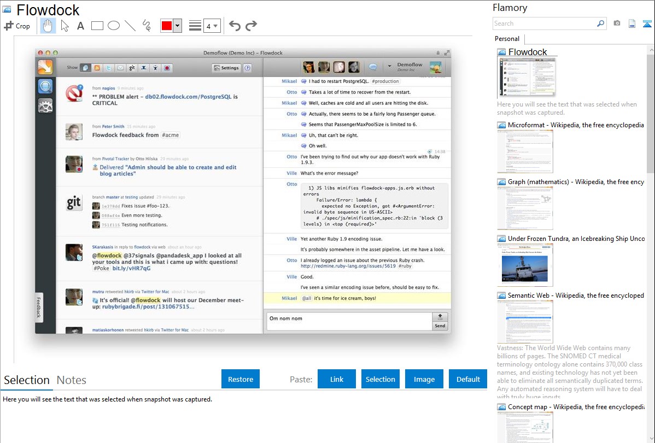Screen dimensions: 655x443
Task: Click the Default paste button
Action: tap(468, 379)
